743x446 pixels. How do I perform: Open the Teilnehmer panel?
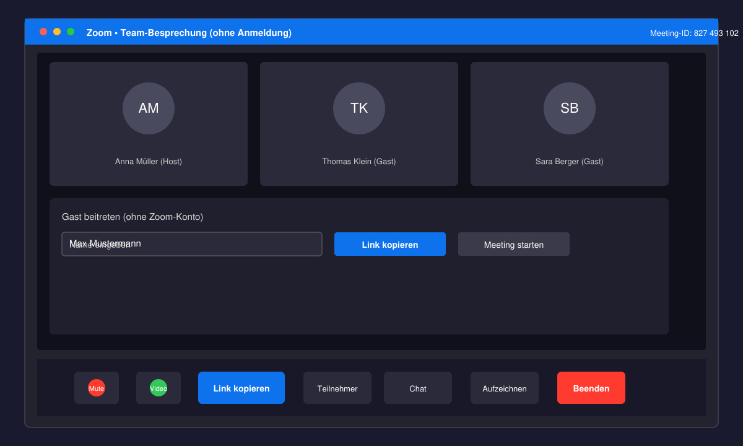click(337, 388)
